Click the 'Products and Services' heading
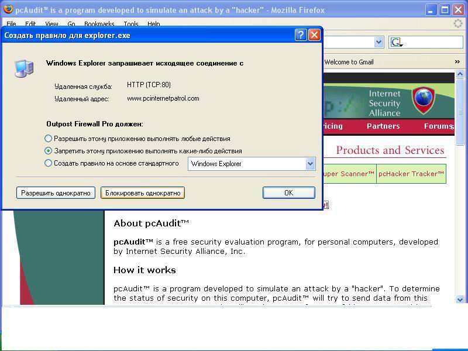This screenshot has height=351, width=468. (390, 150)
